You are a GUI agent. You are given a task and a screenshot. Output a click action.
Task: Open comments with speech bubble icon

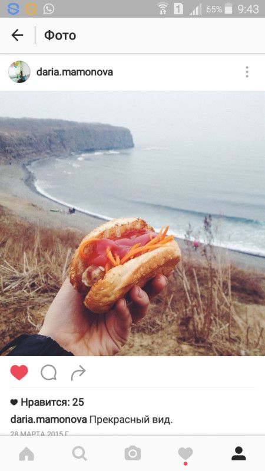click(x=49, y=373)
